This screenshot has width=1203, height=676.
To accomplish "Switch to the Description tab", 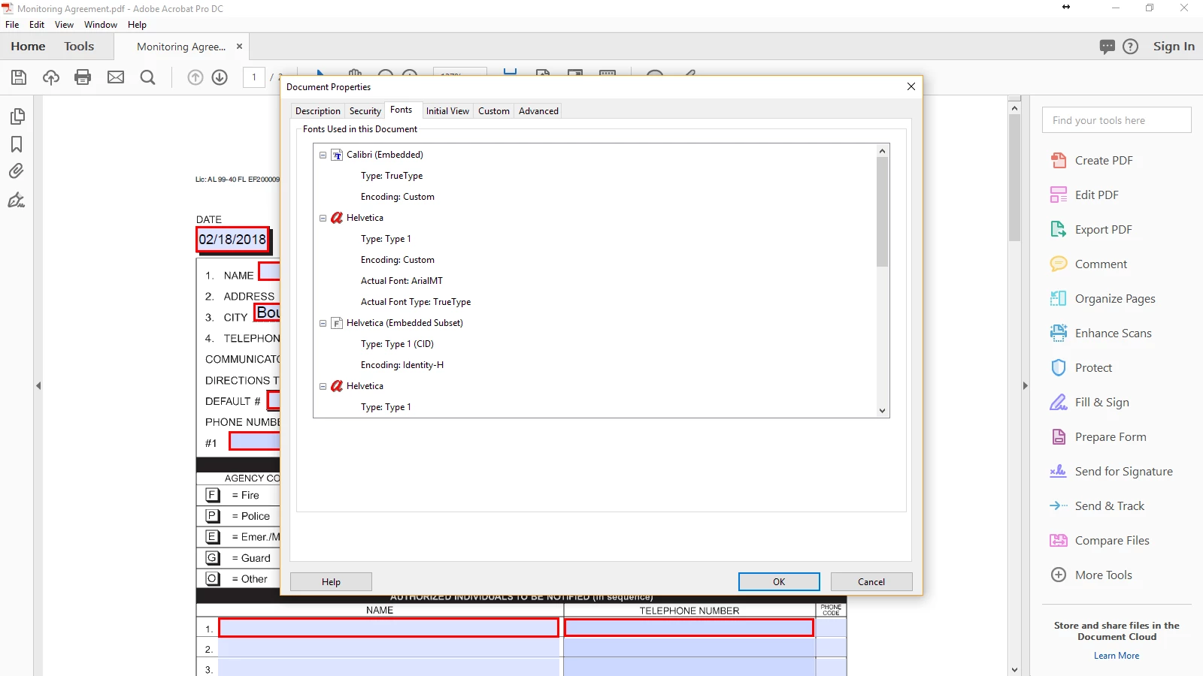I will [318, 111].
